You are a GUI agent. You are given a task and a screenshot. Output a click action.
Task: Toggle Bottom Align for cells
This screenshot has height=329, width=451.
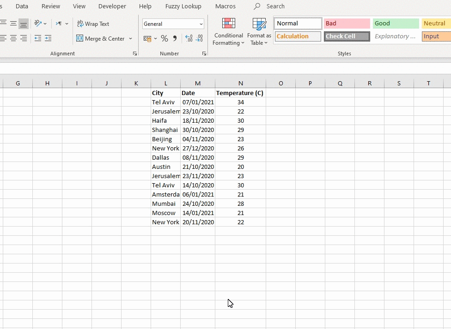24,24
